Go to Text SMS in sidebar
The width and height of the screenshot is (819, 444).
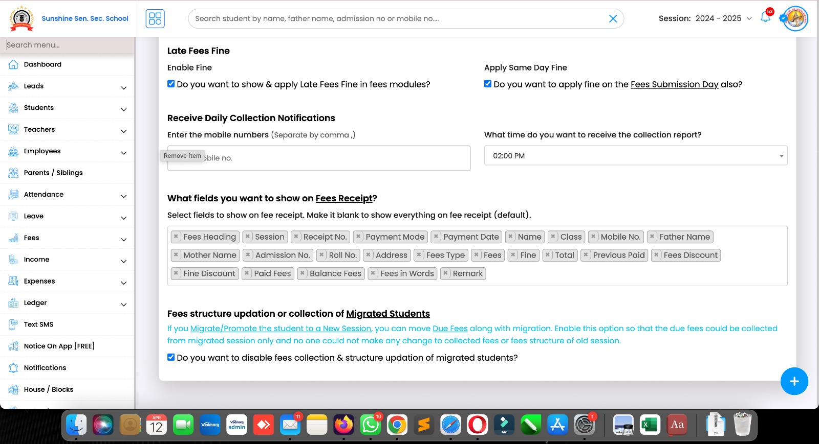38,324
